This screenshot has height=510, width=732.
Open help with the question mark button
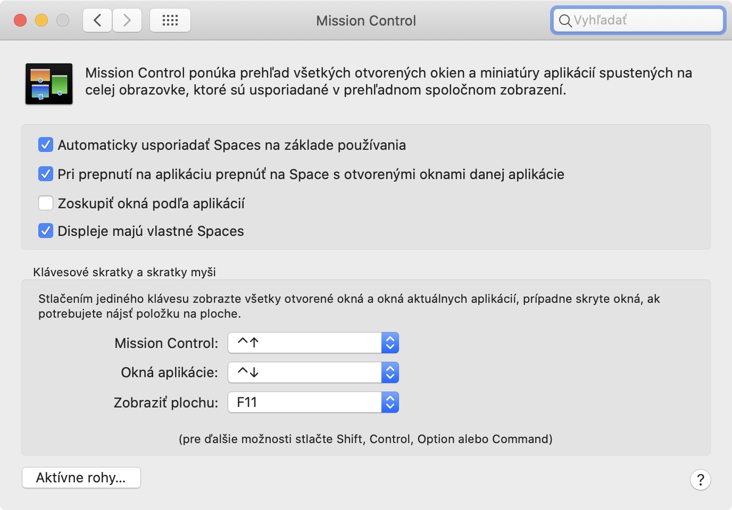(701, 480)
